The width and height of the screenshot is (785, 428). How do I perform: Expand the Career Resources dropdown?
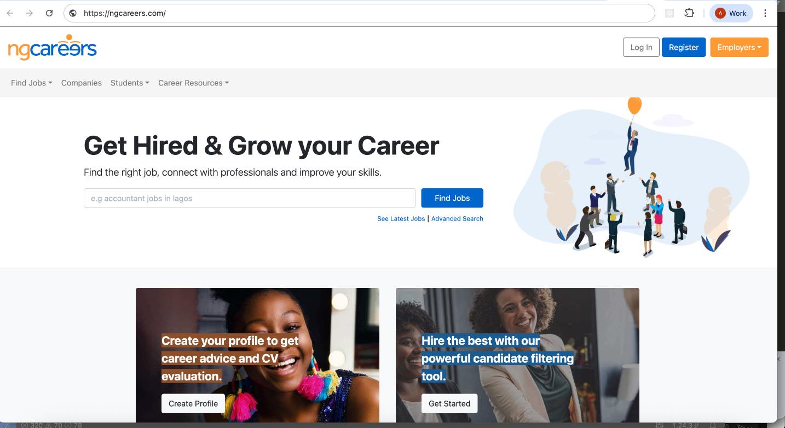pyautogui.click(x=193, y=83)
